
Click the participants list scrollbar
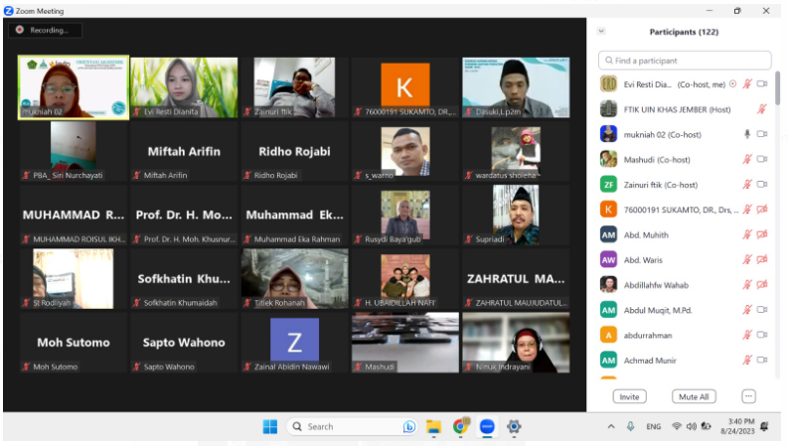[x=777, y=87]
